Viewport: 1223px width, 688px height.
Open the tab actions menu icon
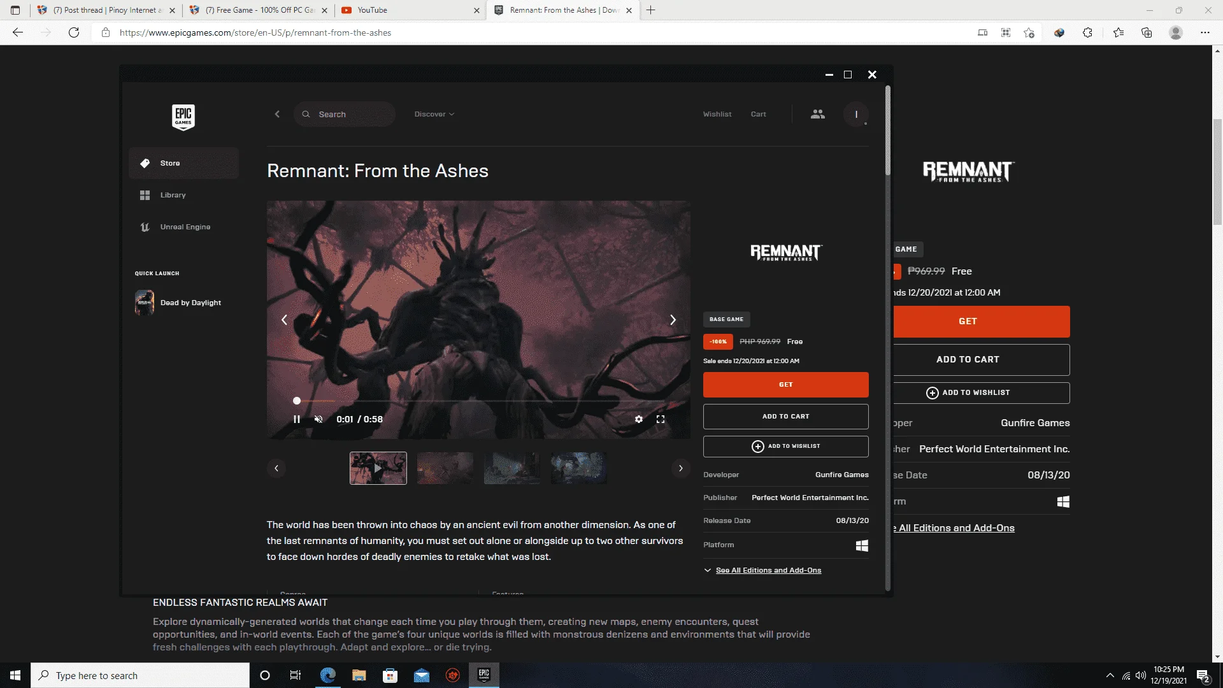15,10
